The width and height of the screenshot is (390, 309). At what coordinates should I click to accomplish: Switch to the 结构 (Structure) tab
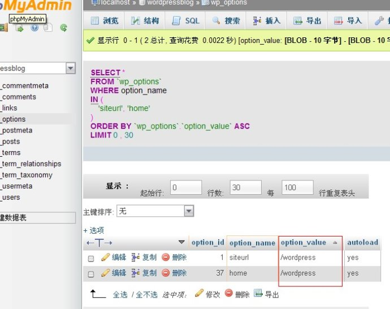tap(145, 21)
